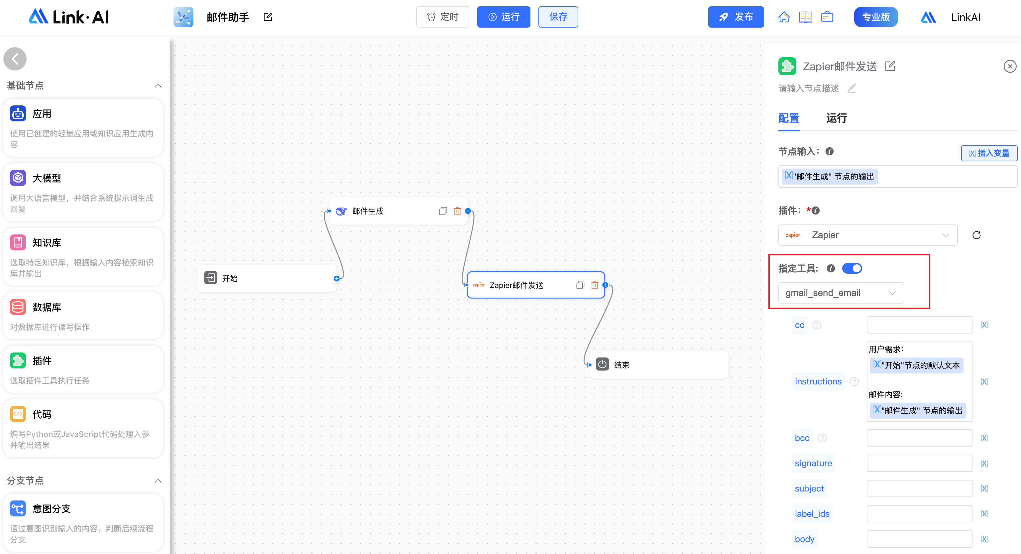Click the back arrow circle in sidebar

pyautogui.click(x=15, y=59)
